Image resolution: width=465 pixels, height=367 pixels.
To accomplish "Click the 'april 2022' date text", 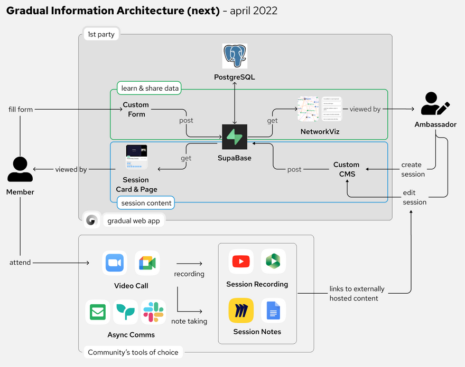I will 254,11.
